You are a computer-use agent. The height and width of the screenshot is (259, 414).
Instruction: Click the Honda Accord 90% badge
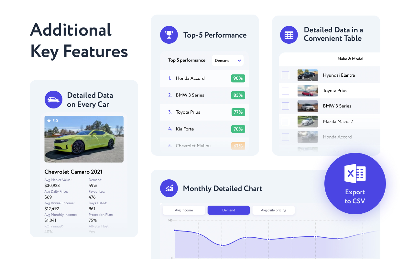pyautogui.click(x=238, y=78)
